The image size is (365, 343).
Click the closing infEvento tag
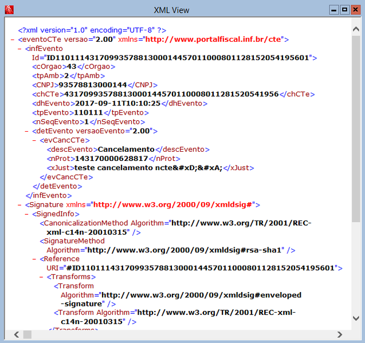(49, 195)
